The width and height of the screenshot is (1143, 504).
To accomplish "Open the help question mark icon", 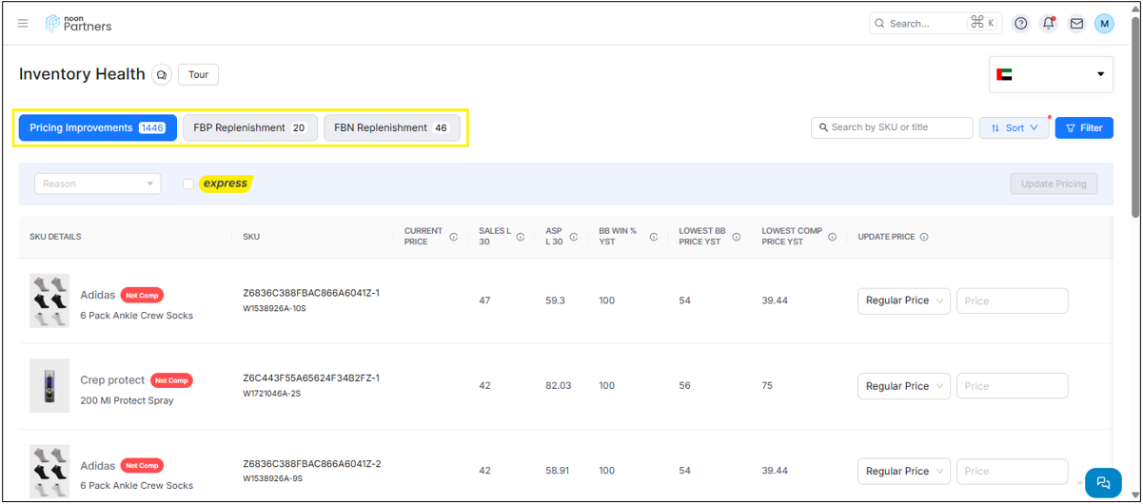I will pos(1021,24).
